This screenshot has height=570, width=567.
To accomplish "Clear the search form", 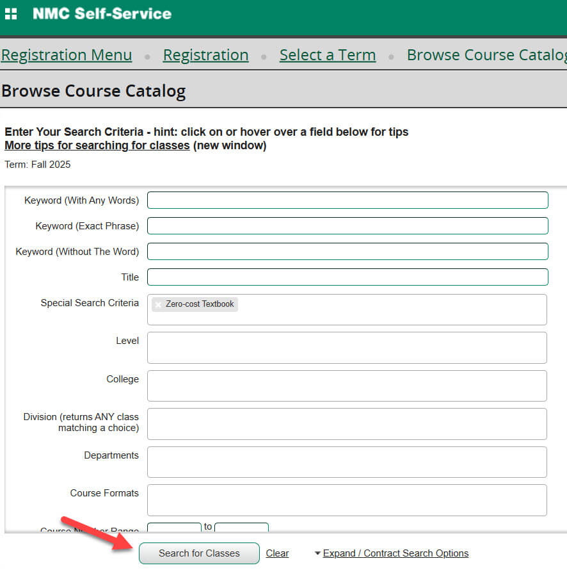I will 277,553.
